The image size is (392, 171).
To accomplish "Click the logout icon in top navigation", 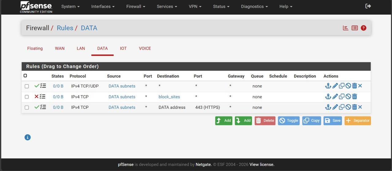I will coord(368,6).
